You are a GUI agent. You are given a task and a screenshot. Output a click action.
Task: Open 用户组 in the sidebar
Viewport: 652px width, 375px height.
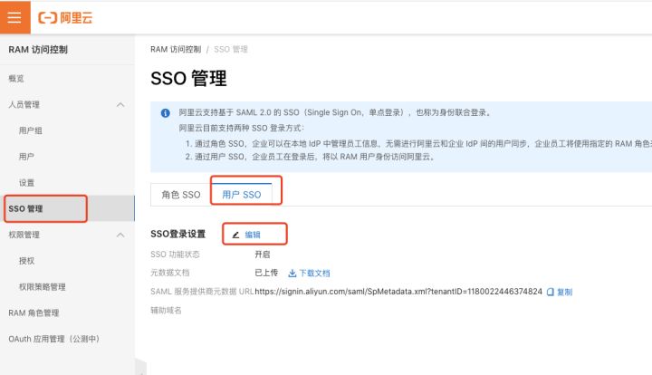31,130
